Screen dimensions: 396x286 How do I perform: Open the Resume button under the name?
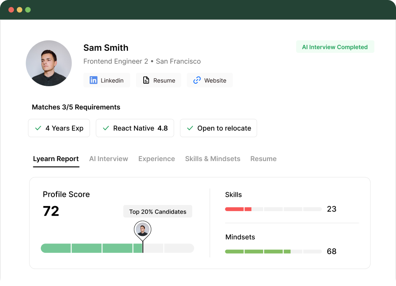[x=158, y=80]
